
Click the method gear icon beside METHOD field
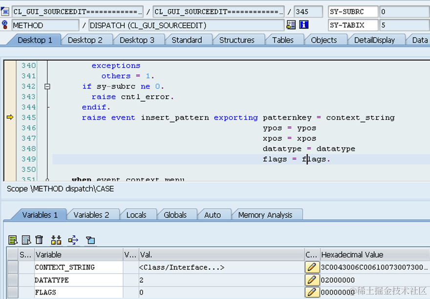coord(5,24)
